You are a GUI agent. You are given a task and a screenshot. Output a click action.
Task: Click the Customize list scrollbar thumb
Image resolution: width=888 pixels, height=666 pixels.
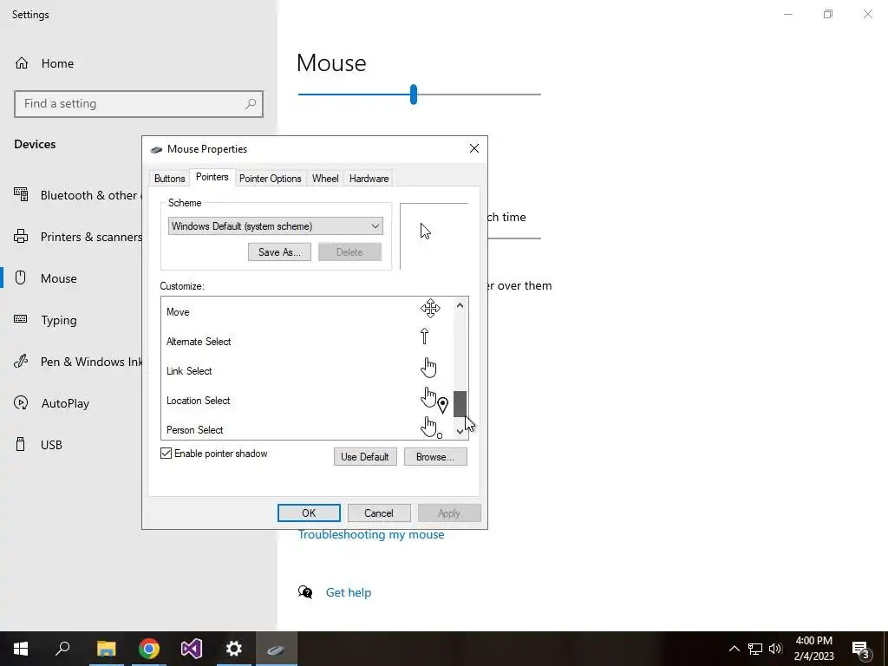460,404
